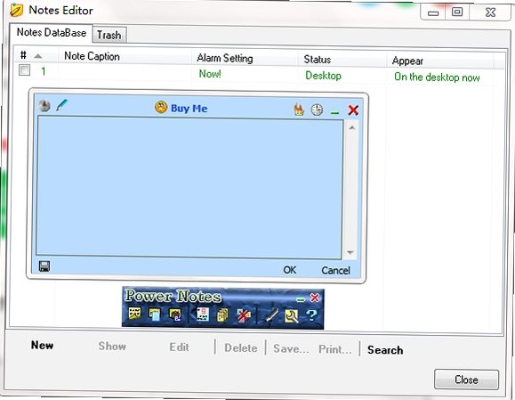This screenshot has width=515, height=400.
Task: Minimize the note with green dash
Action: tap(334, 113)
